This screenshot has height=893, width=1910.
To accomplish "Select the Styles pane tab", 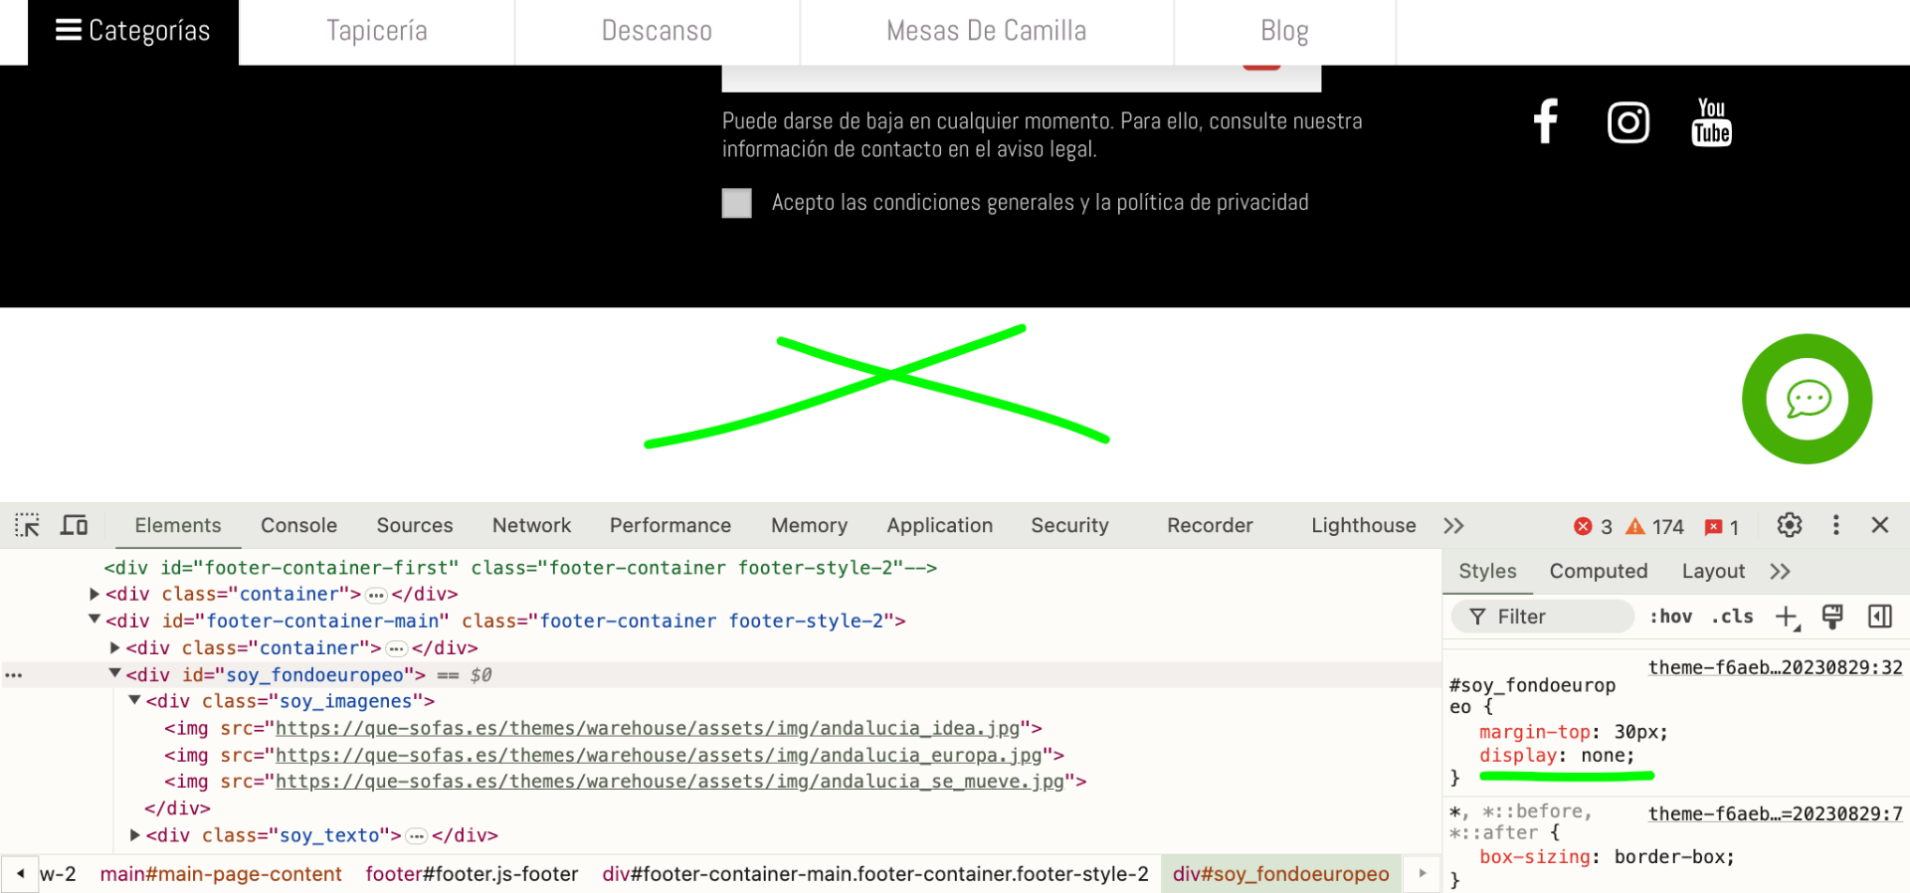I will [1487, 572].
